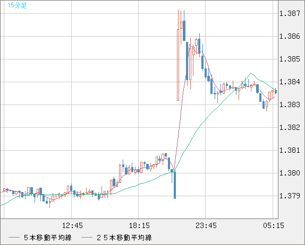305x245 pixels.
Task: Click the 05:15 time axis label
Action: [x=274, y=225]
